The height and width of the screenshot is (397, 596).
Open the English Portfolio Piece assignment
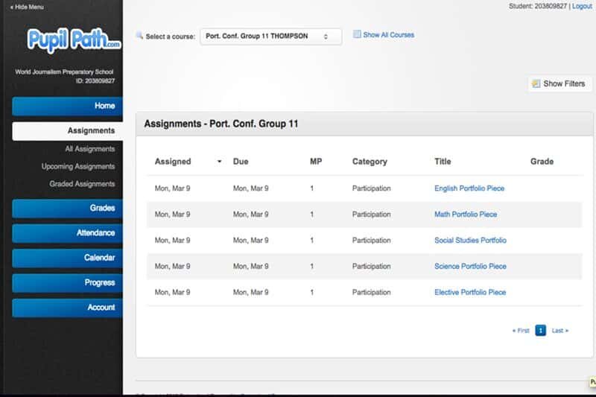click(x=469, y=188)
